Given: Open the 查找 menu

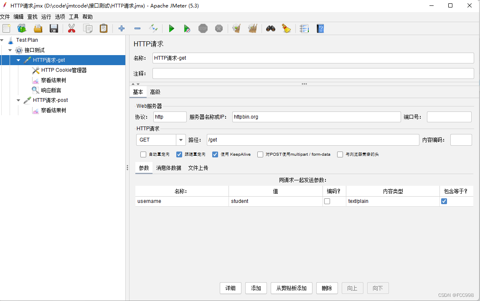Looking at the screenshot, I should [x=32, y=17].
